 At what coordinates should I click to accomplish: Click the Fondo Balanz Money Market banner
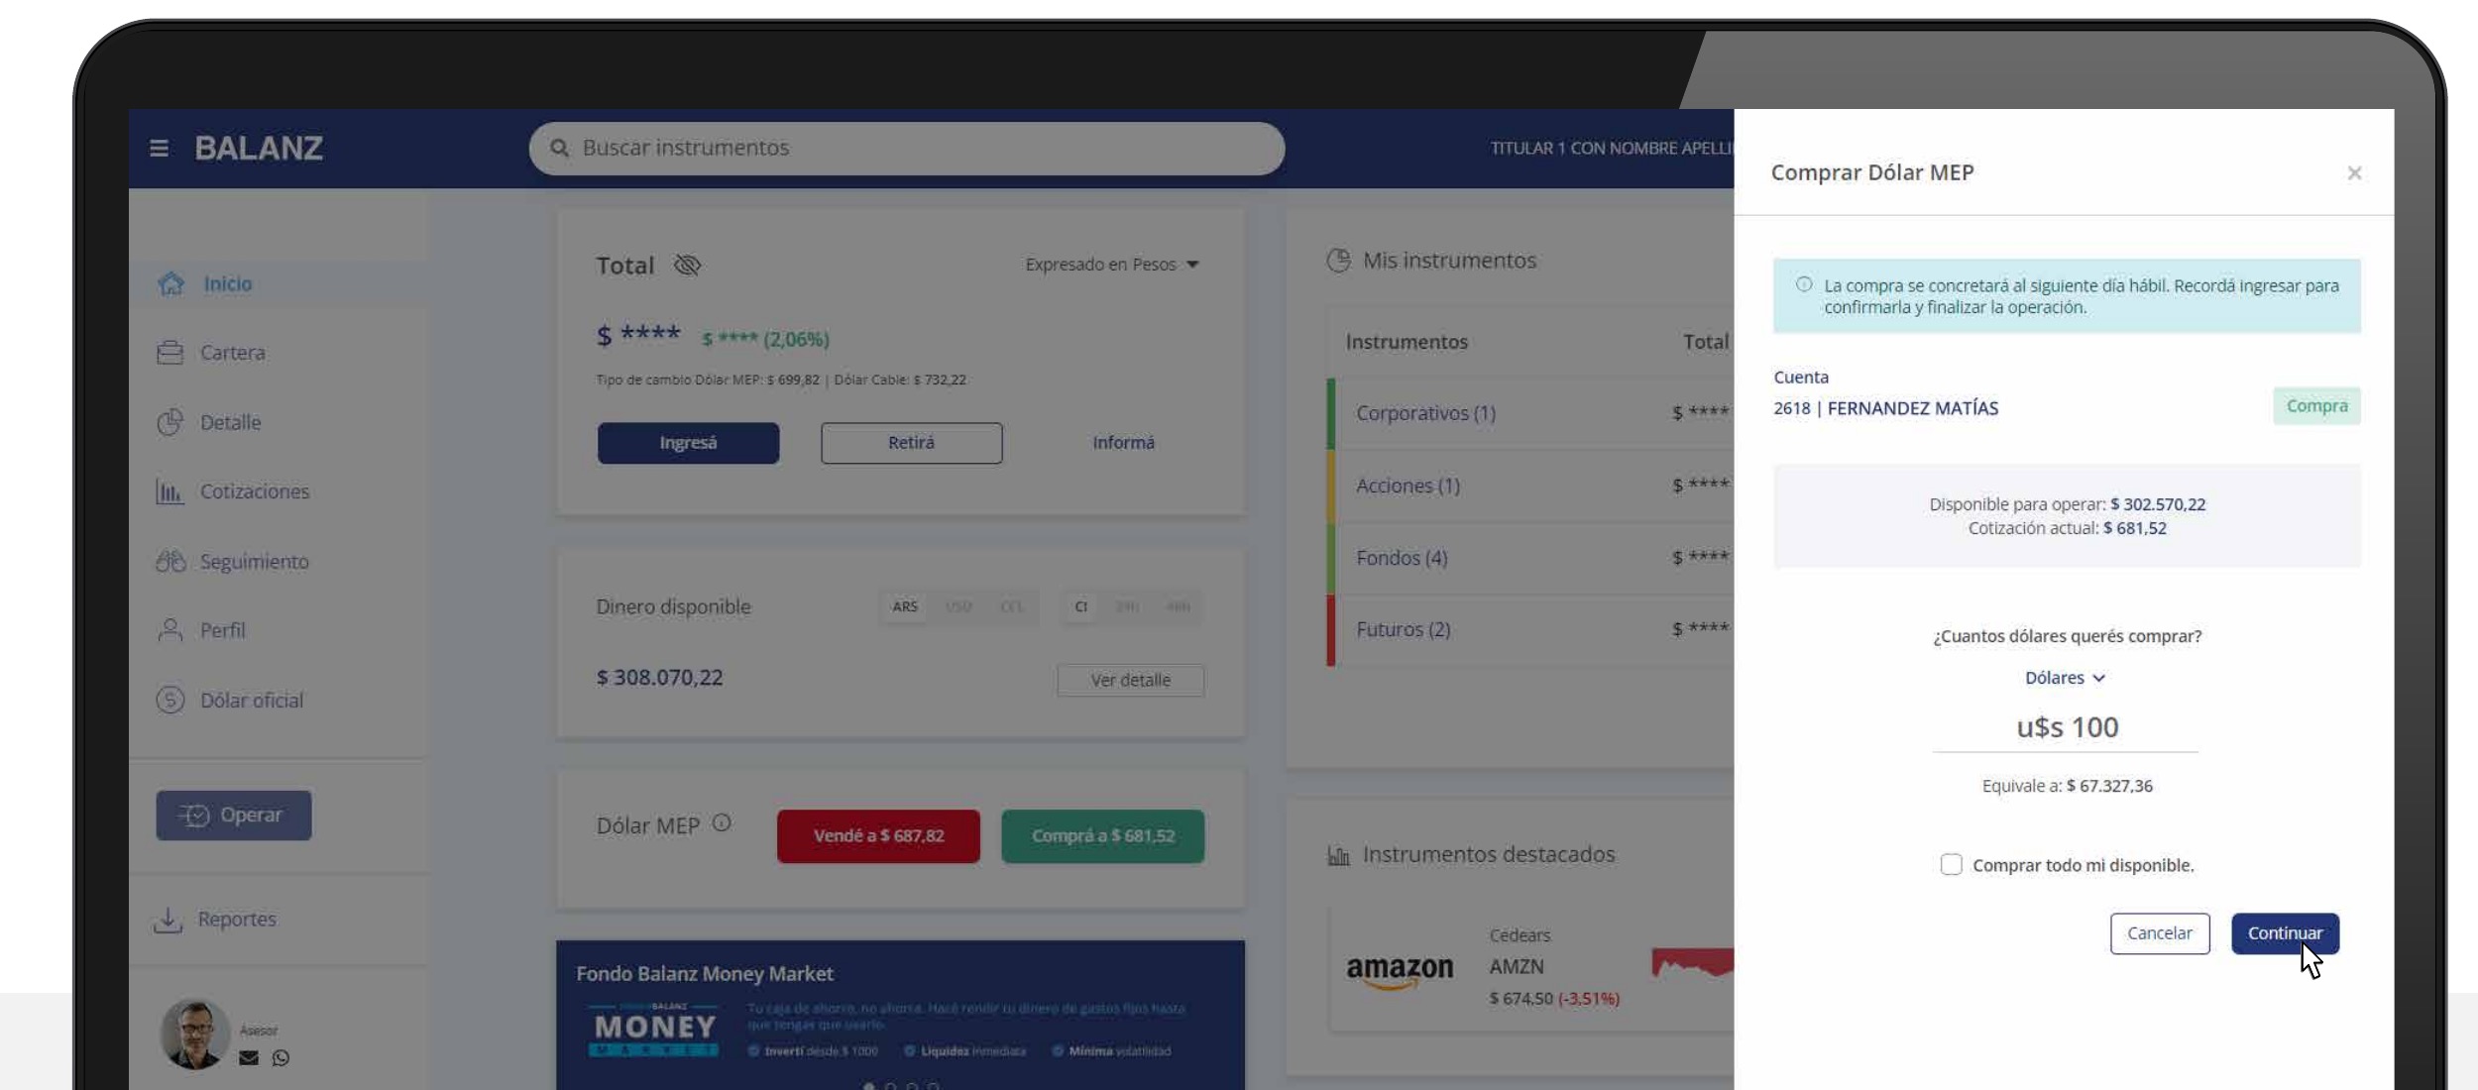point(900,1015)
